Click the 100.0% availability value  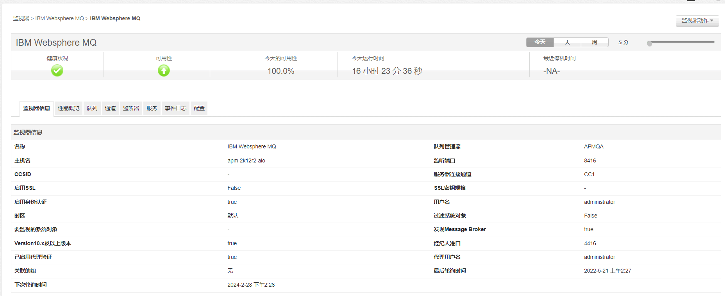tap(281, 71)
